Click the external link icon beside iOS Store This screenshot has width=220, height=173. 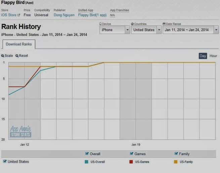(19, 15)
